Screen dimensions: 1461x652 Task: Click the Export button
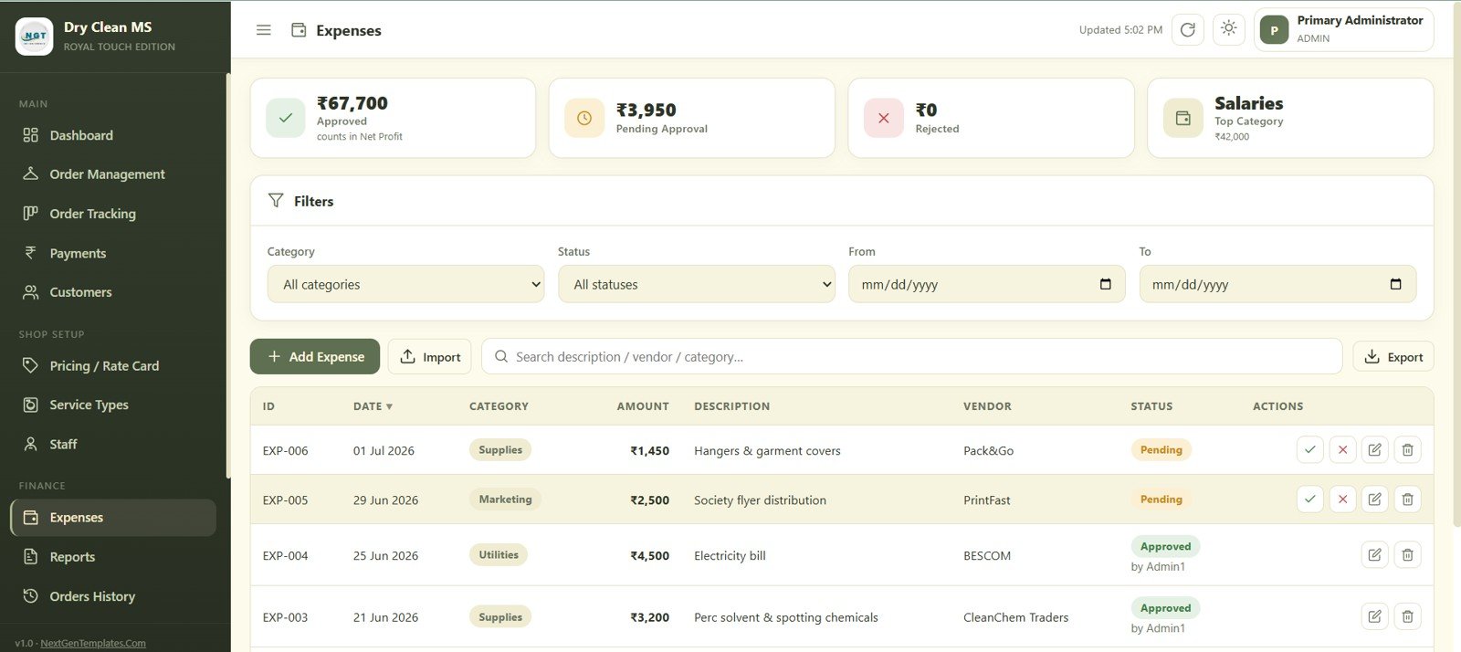coord(1393,357)
